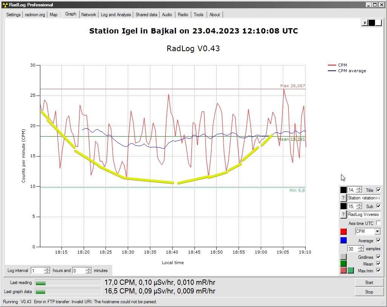The width and height of the screenshot is (387, 307).
Task: Open the Log and Analysis tab
Action: click(x=116, y=15)
